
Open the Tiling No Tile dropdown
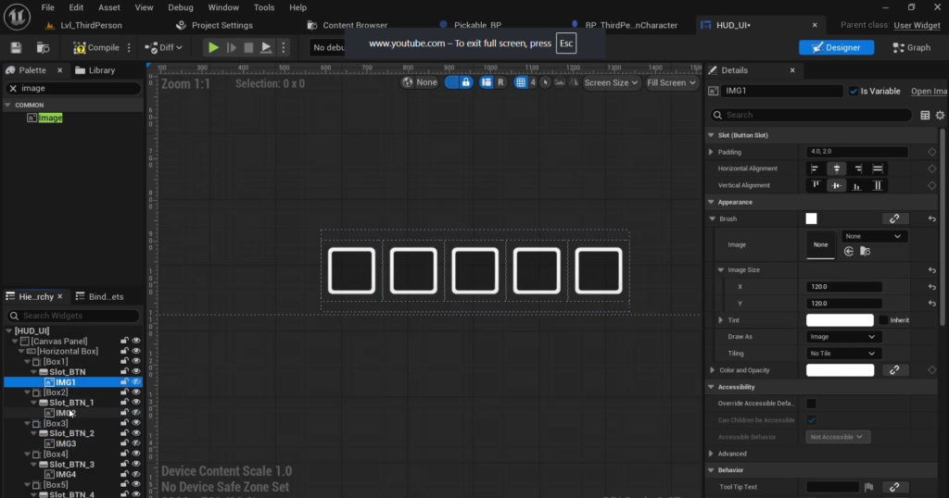(x=842, y=354)
